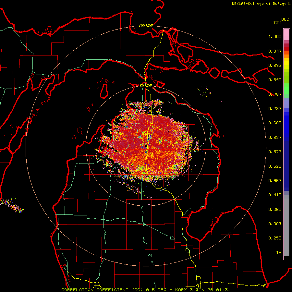Click the DCC legend title

[285, 19]
